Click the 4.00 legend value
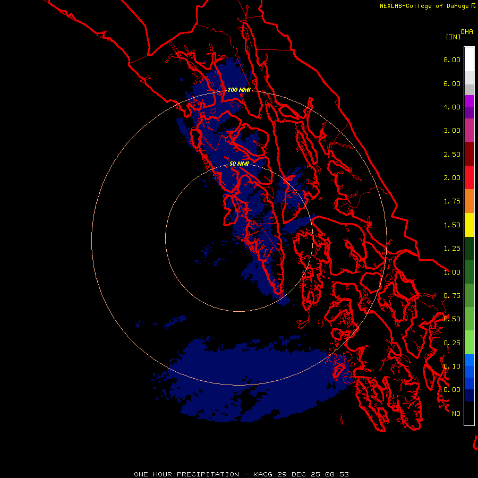This screenshot has height=478, width=478. (452, 107)
